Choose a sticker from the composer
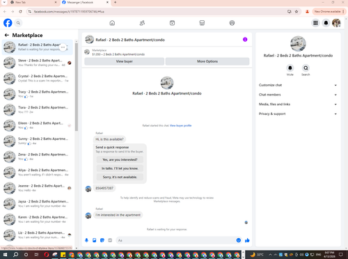The height and width of the screenshot is (259, 348). click(x=102, y=240)
